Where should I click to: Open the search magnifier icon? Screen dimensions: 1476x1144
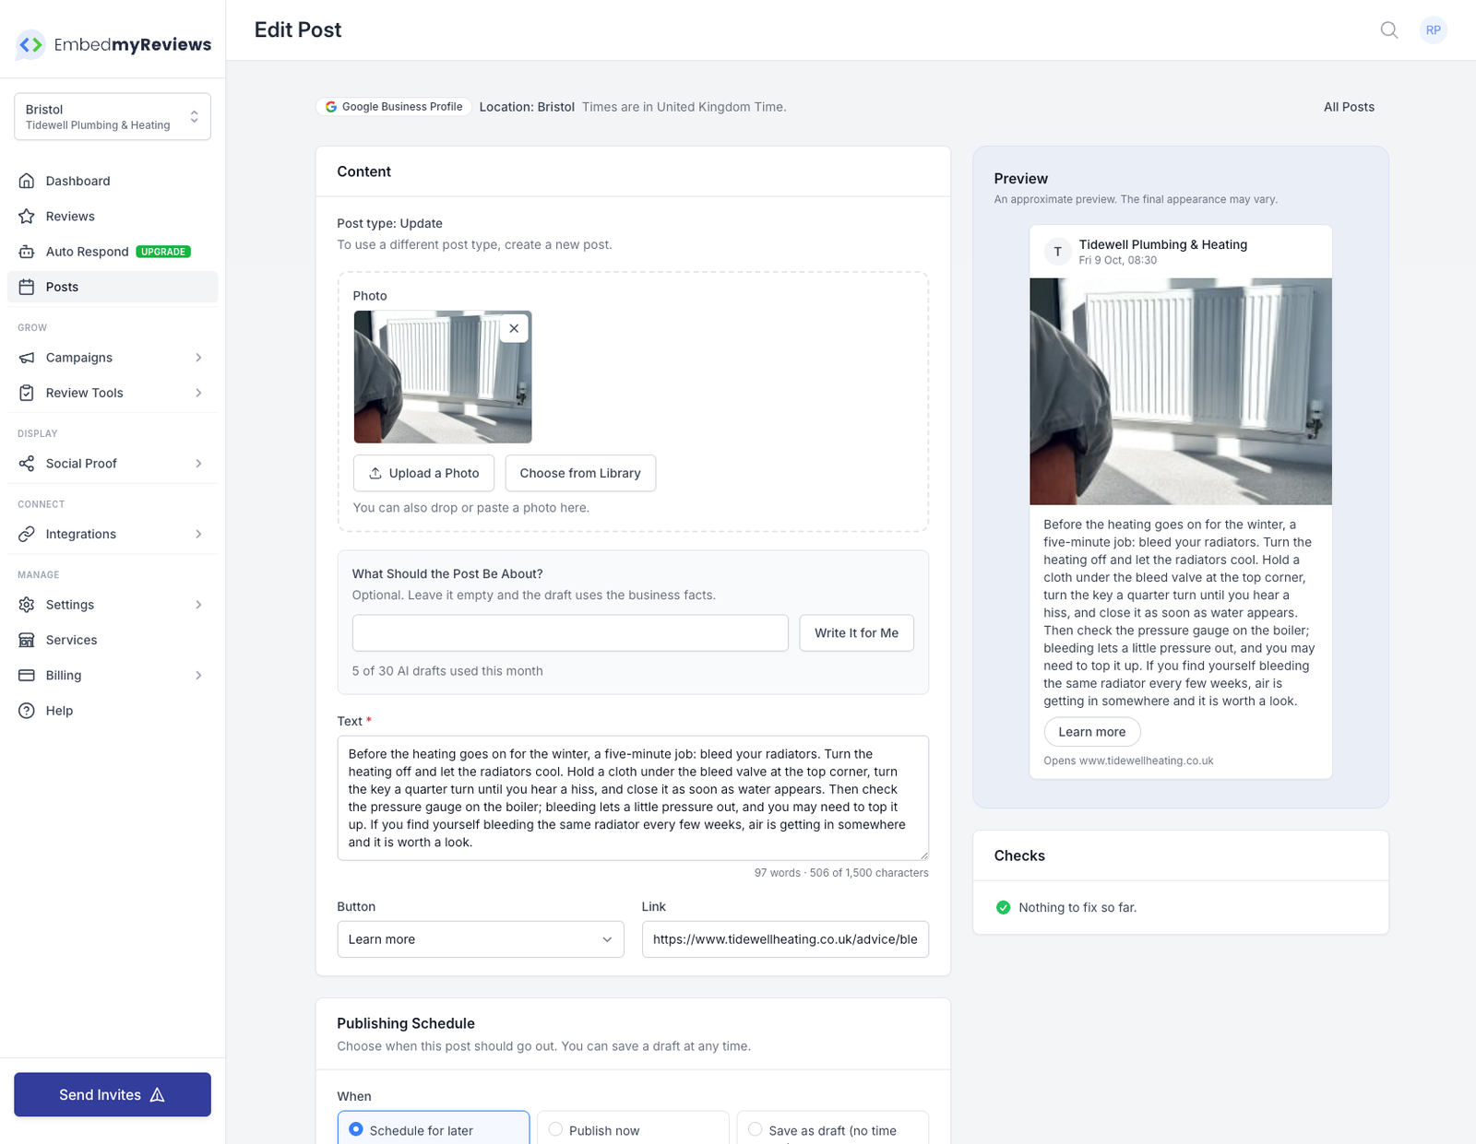coord(1389,30)
